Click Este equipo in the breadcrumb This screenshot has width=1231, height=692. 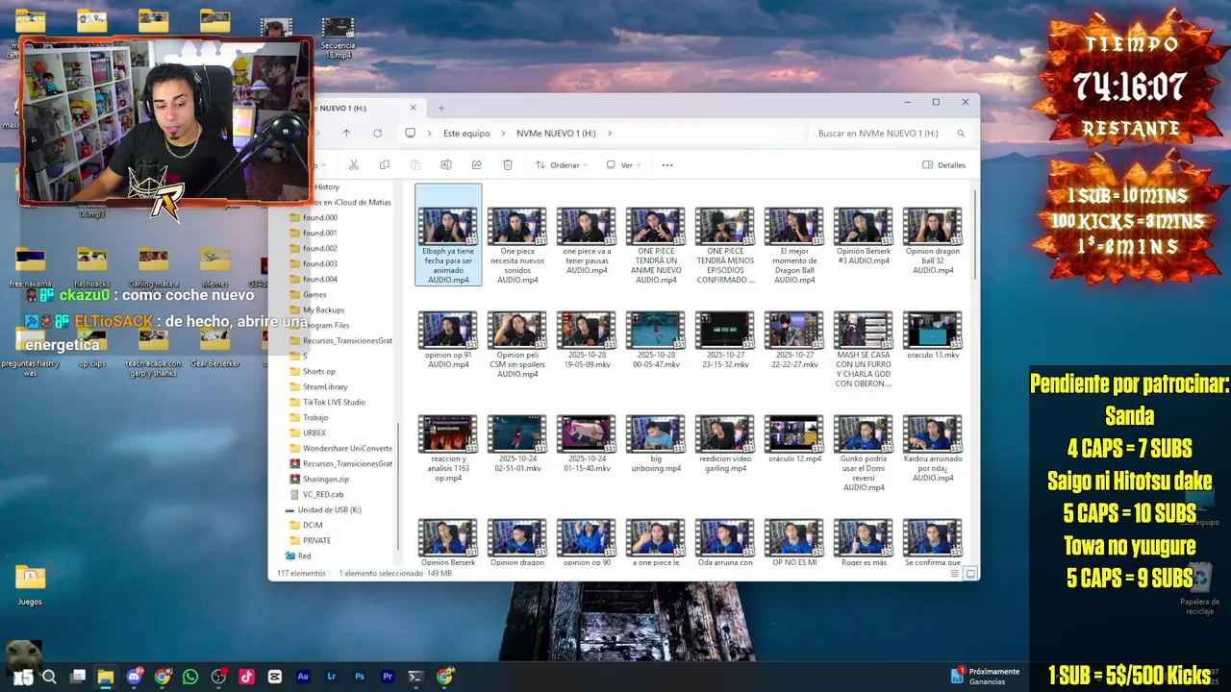tap(466, 134)
